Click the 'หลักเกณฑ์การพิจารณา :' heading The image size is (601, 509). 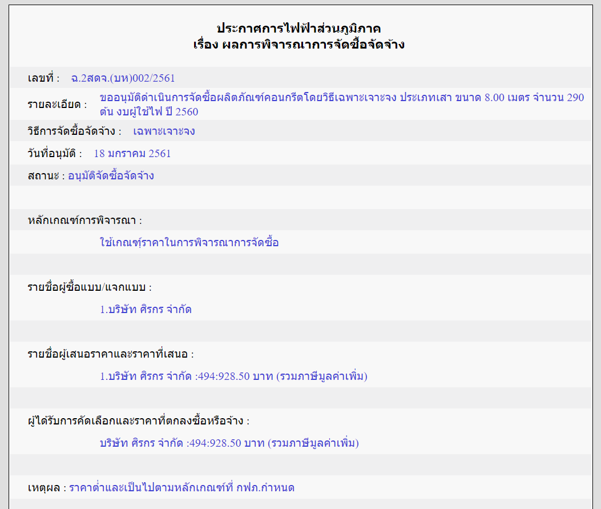tap(85, 221)
